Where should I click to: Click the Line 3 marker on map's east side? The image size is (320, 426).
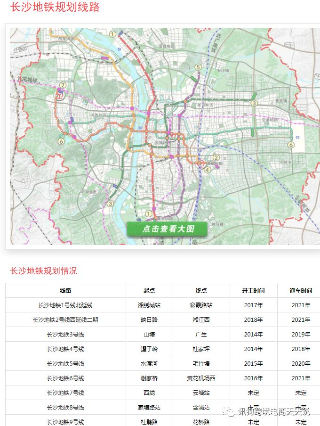point(254,103)
